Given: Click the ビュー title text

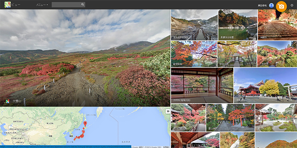Looking at the screenshot, I should [16, 5].
